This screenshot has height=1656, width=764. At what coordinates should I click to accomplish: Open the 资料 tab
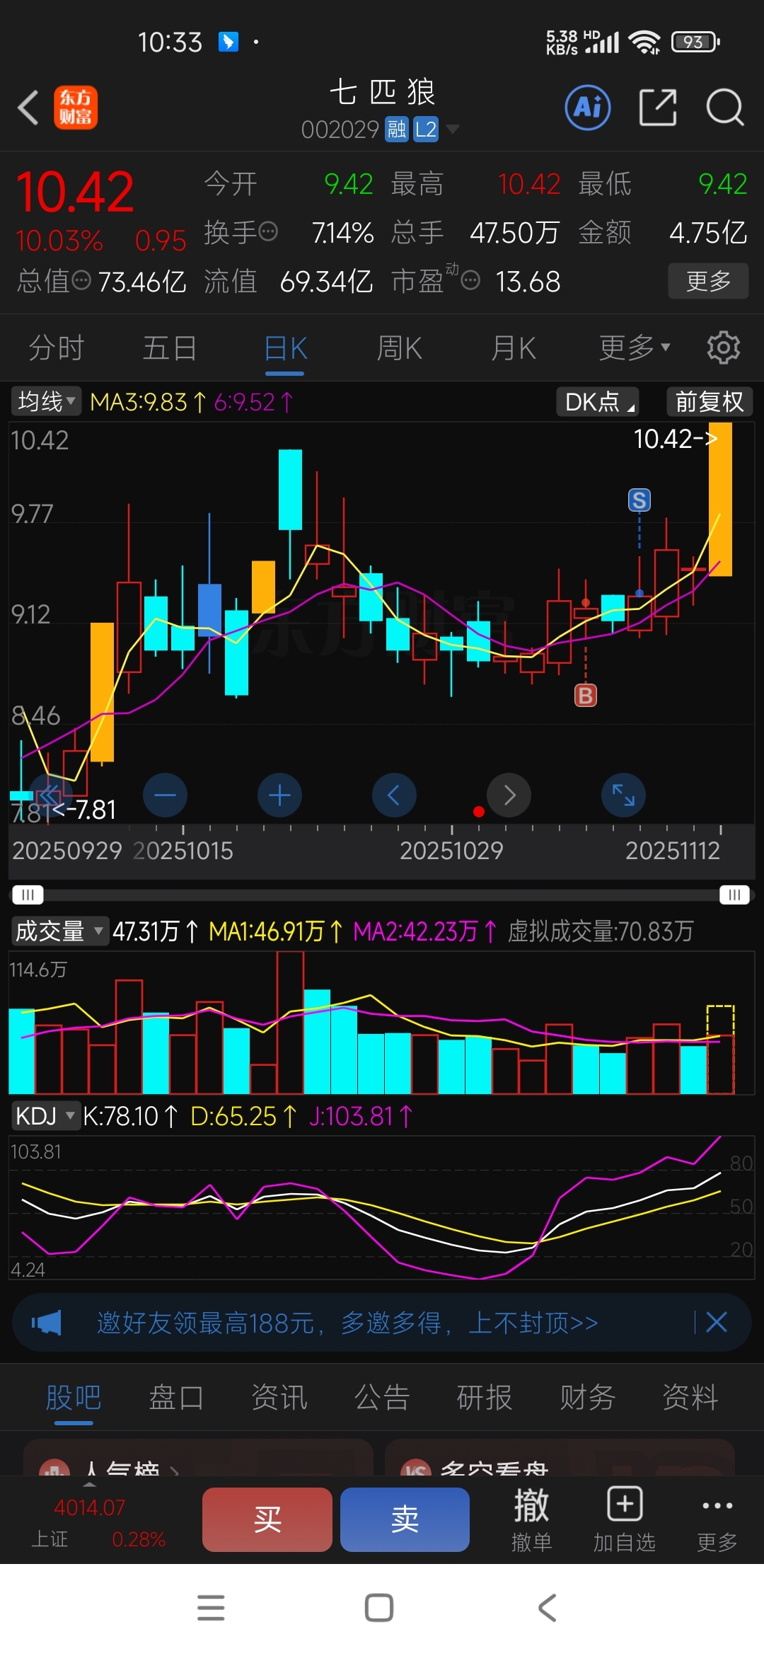[x=690, y=1398]
